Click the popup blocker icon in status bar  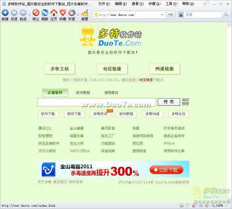(x=194, y=206)
